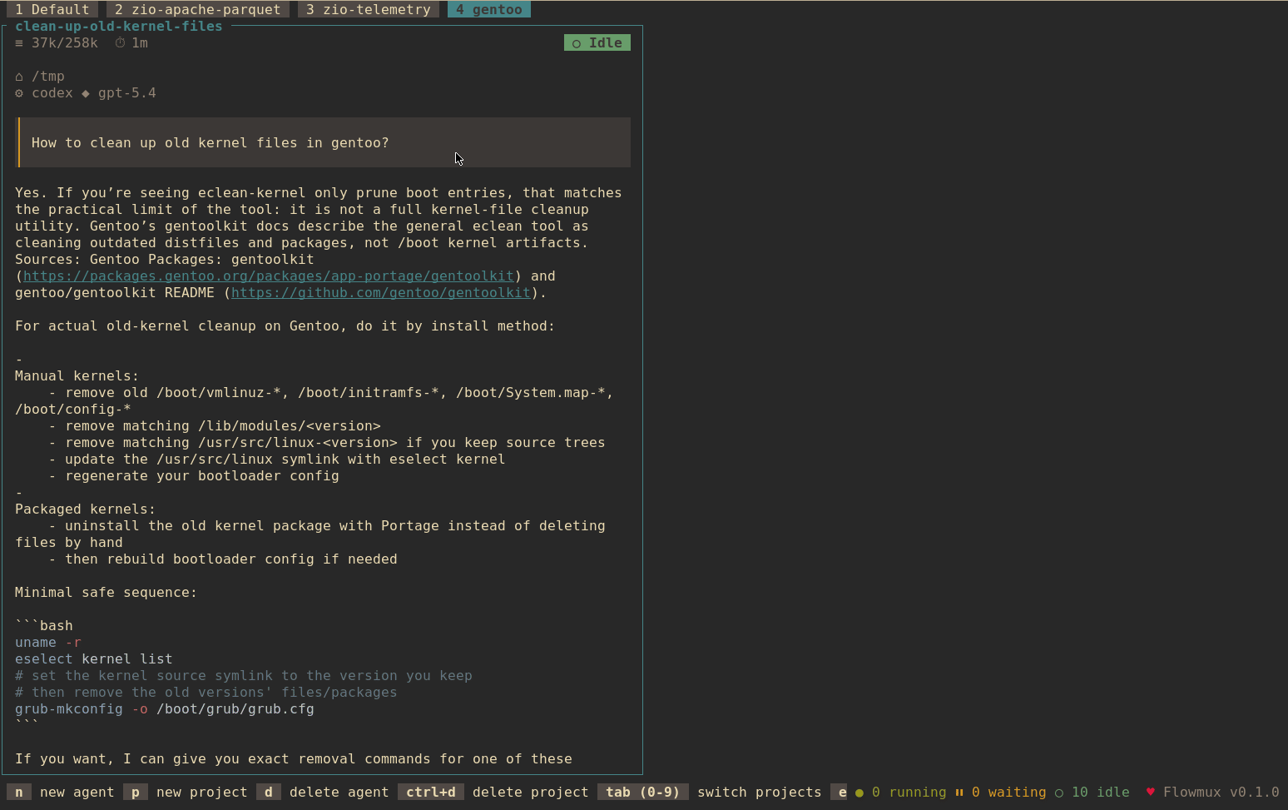Click the 'p' new project key hint
Viewport: 1288px width, 810px height.
136,793
